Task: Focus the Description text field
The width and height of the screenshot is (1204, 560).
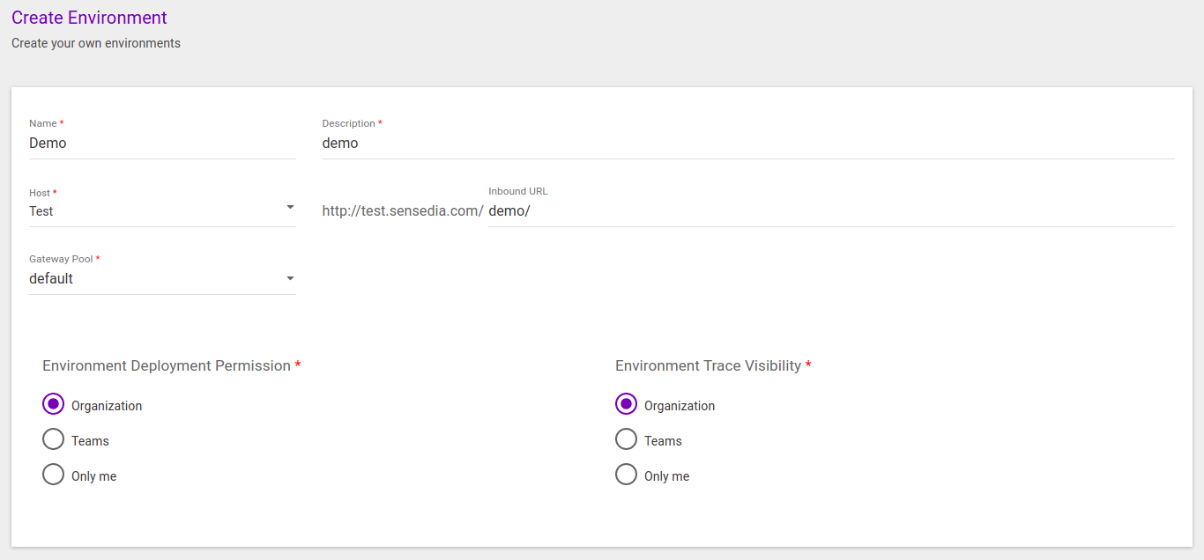Action: click(747, 143)
